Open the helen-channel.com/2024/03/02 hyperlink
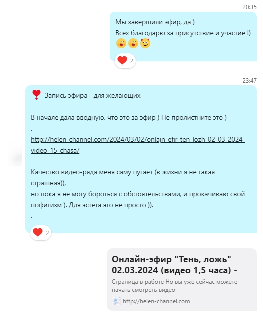263x316 pixels. point(138,140)
